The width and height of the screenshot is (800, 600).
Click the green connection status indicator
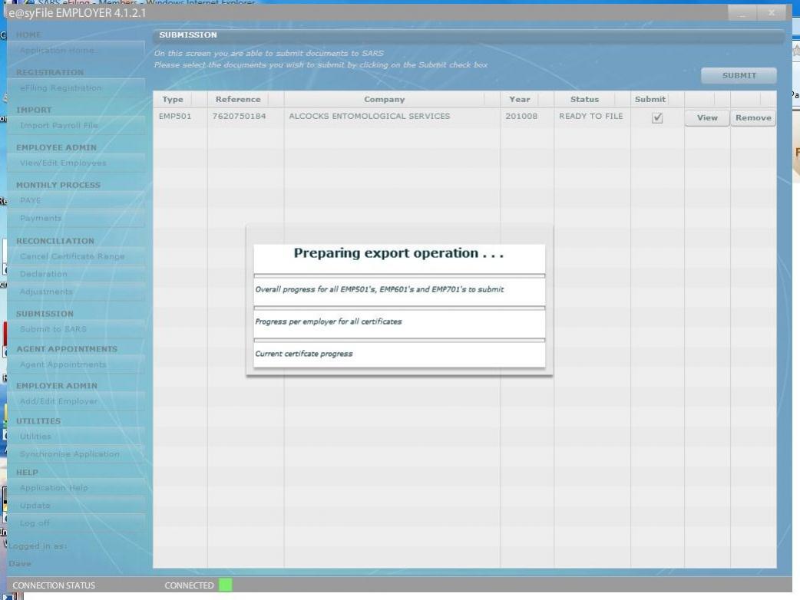pos(225,586)
